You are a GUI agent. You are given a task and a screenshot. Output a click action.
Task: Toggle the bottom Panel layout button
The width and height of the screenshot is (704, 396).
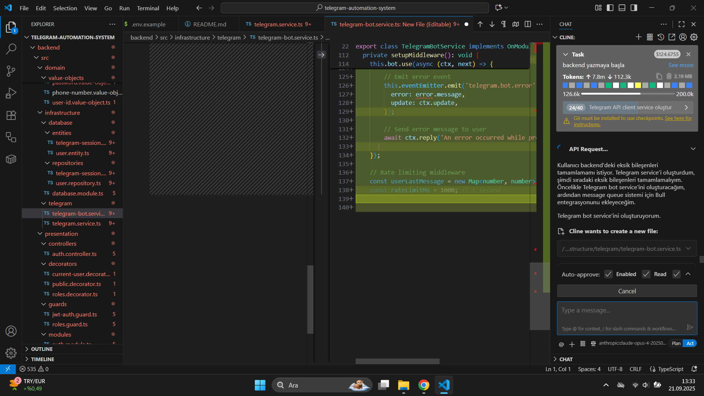click(x=622, y=8)
